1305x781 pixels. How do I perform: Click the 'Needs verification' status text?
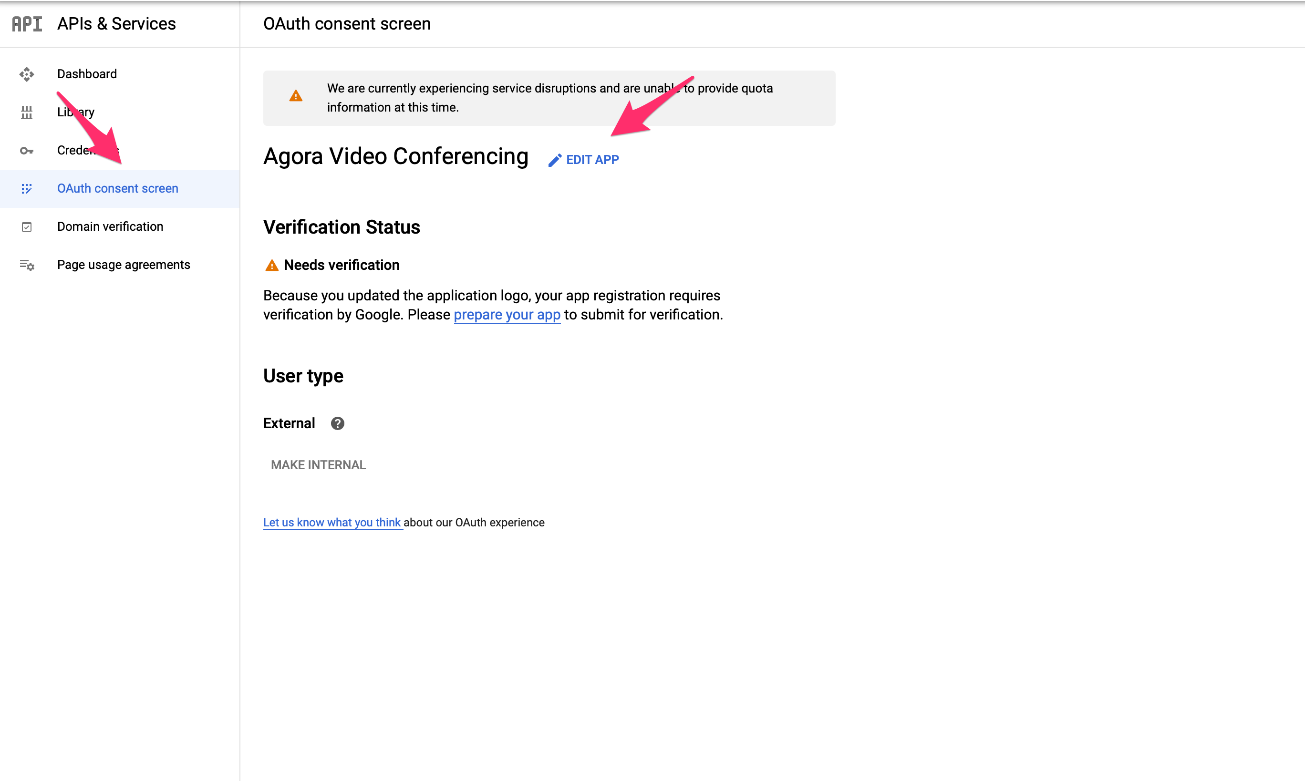point(342,265)
